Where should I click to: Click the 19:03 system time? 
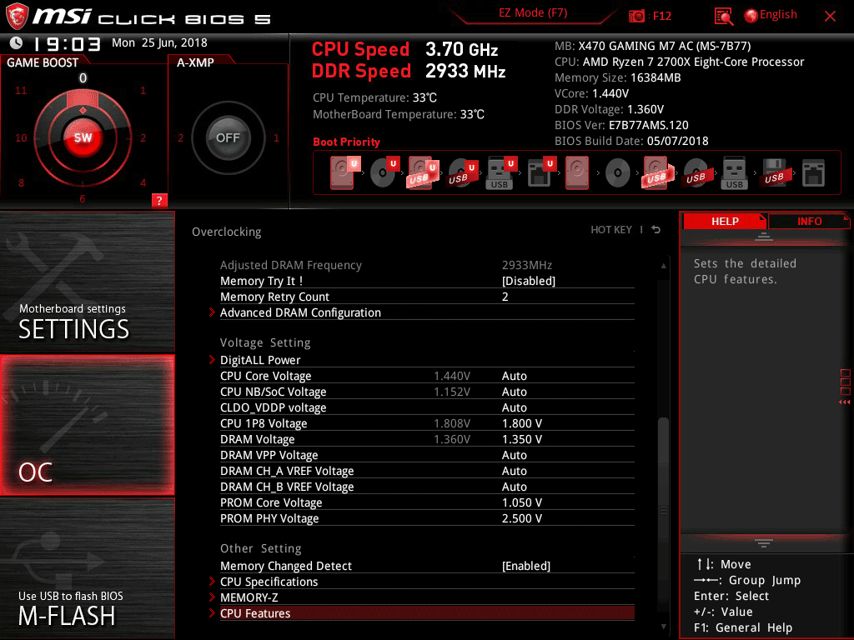tap(67, 44)
